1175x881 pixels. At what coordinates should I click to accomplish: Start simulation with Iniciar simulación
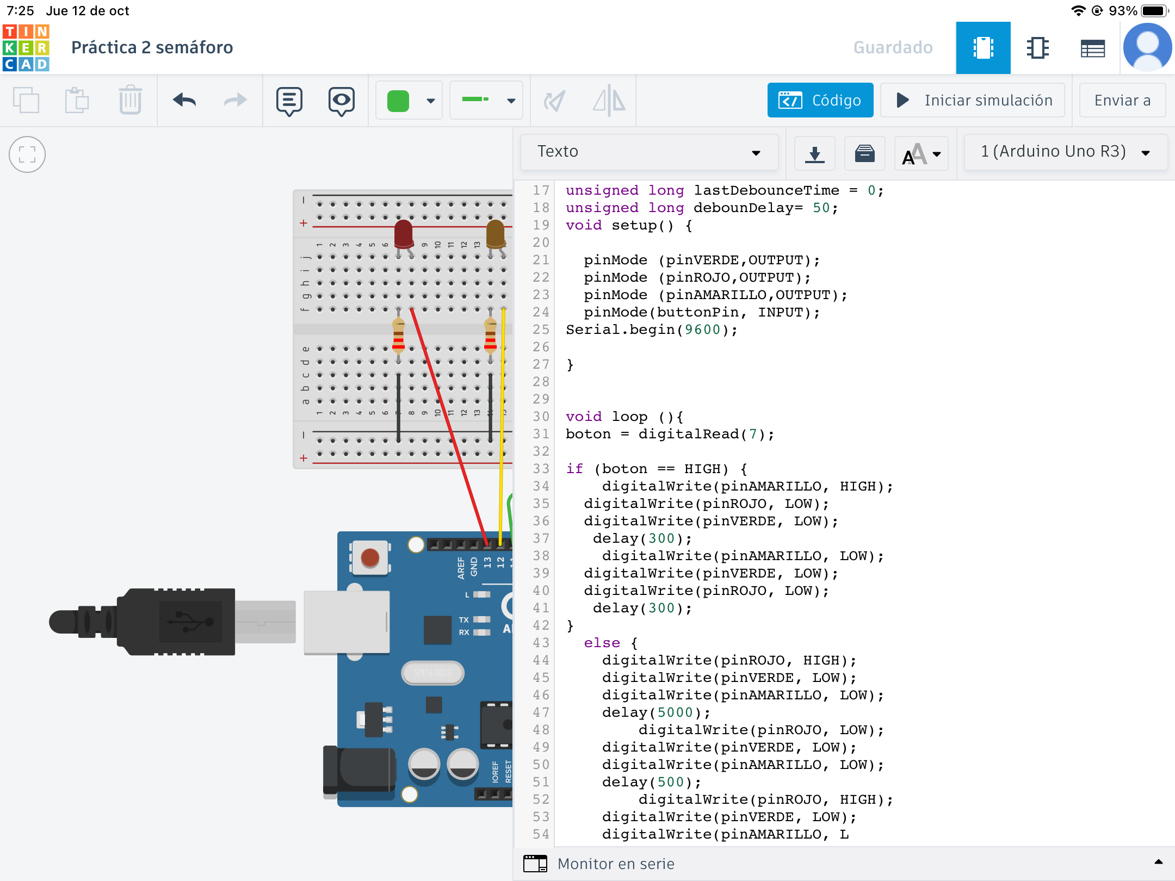(x=973, y=101)
